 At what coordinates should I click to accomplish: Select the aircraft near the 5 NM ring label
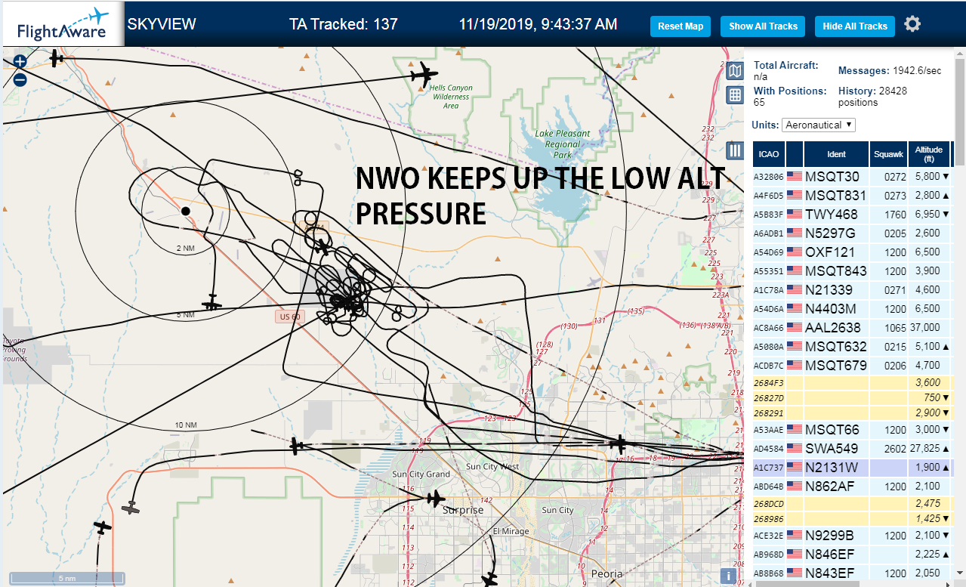[213, 302]
